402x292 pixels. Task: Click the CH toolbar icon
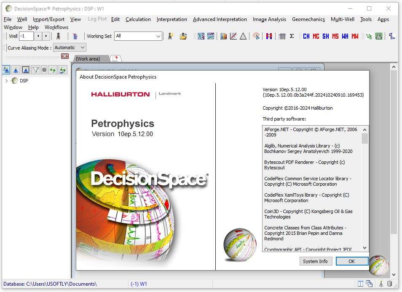click(x=306, y=36)
